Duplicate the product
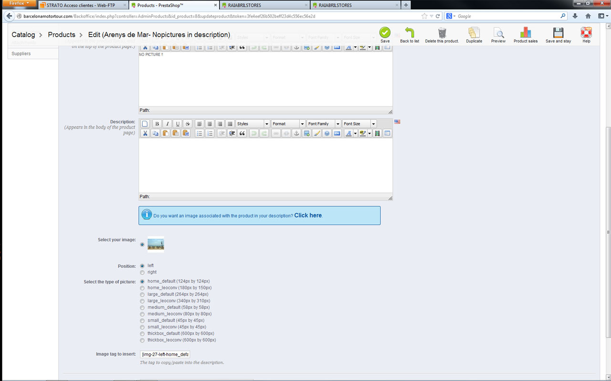611x381 pixels. (x=474, y=32)
